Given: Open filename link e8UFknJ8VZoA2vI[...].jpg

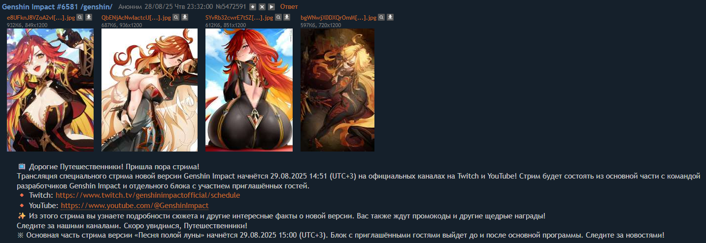Looking at the screenshot, I should (x=41, y=17).
